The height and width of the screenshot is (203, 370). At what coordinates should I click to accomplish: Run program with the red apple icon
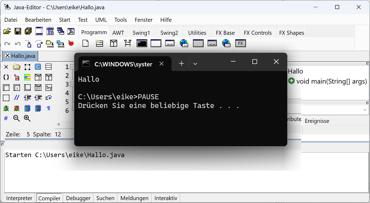pyautogui.click(x=71, y=43)
